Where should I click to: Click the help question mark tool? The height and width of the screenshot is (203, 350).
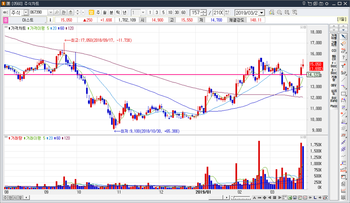click(343, 57)
